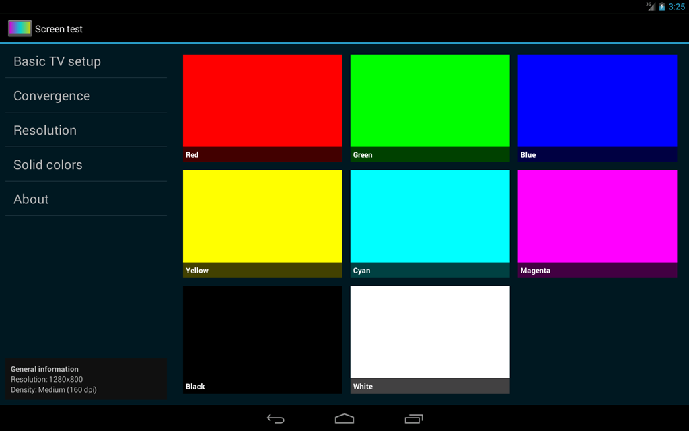Choose the Magenta color tile
This screenshot has width=689, height=431.
(597, 224)
